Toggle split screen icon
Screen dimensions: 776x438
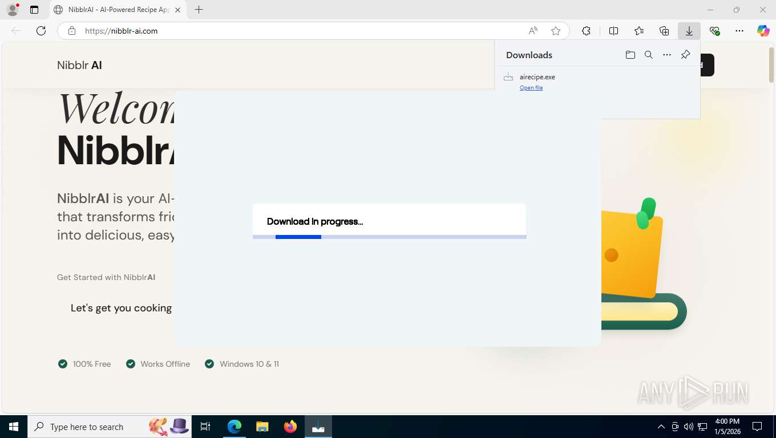click(614, 31)
